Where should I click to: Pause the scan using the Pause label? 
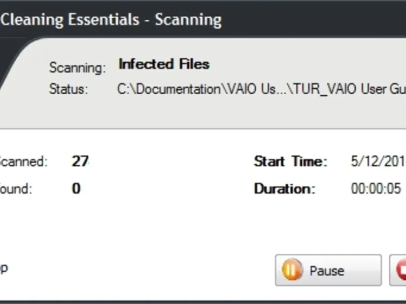pyautogui.click(x=327, y=271)
